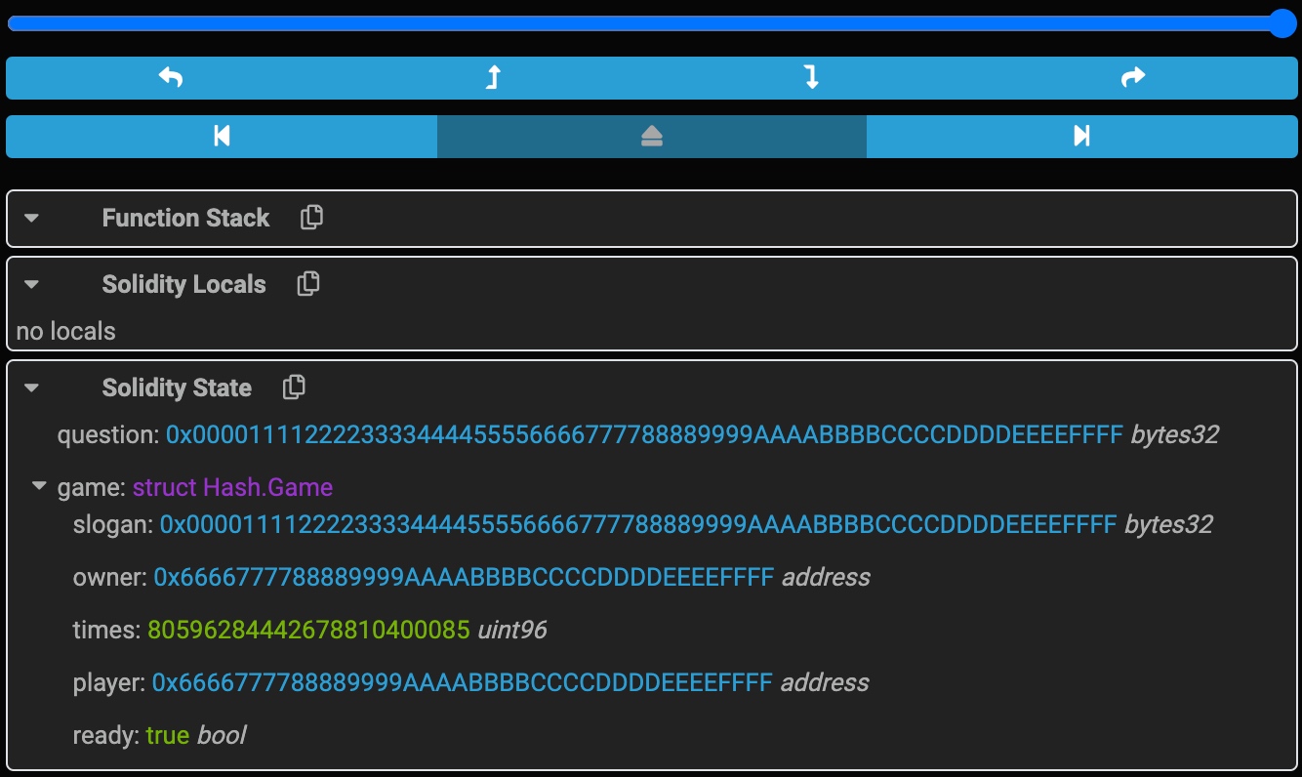The width and height of the screenshot is (1302, 777).
Task: Select the ready bool true value
Action: (168, 735)
